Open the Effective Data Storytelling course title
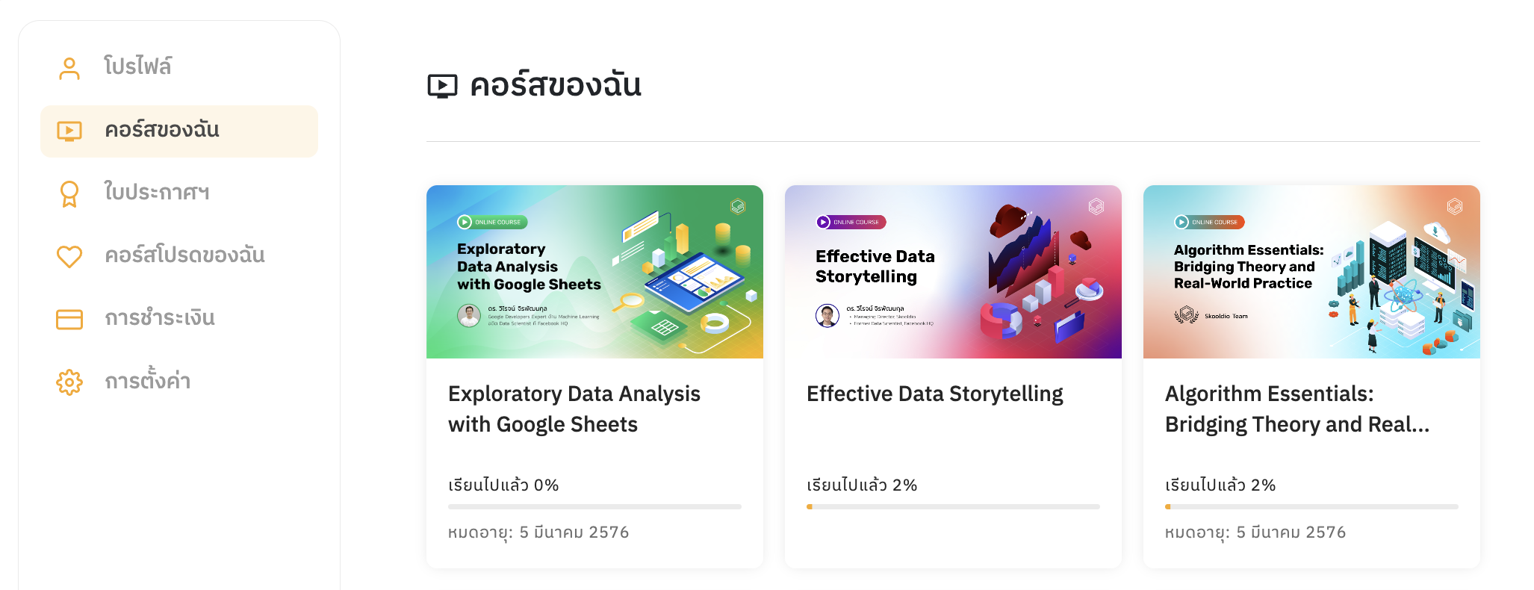The width and height of the screenshot is (1534, 590). 934,394
